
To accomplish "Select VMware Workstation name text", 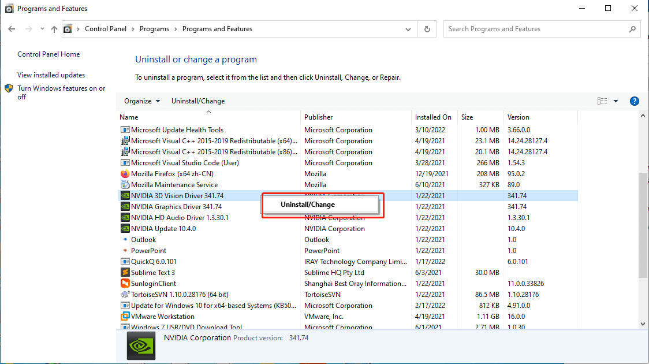I will click(163, 317).
